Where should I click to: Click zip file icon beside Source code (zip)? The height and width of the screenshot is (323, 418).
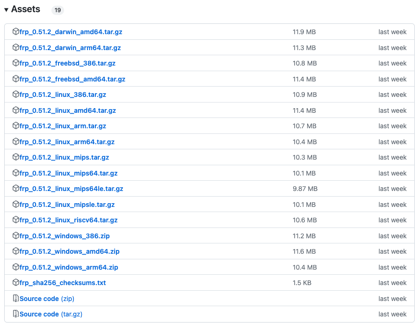click(x=16, y=298)
